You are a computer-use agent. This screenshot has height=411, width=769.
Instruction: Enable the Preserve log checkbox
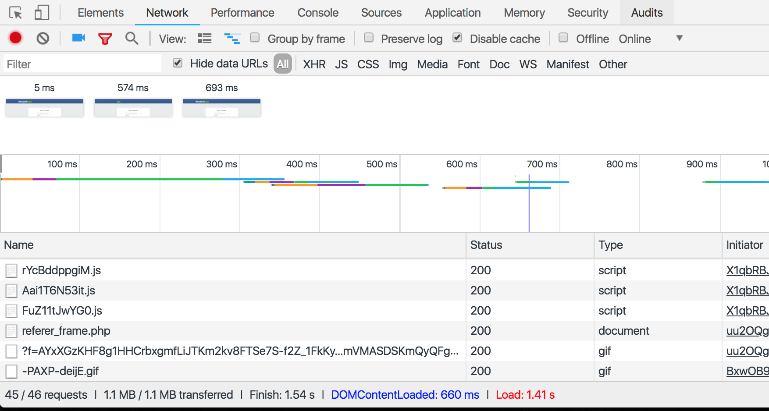(x=369, y=38)
